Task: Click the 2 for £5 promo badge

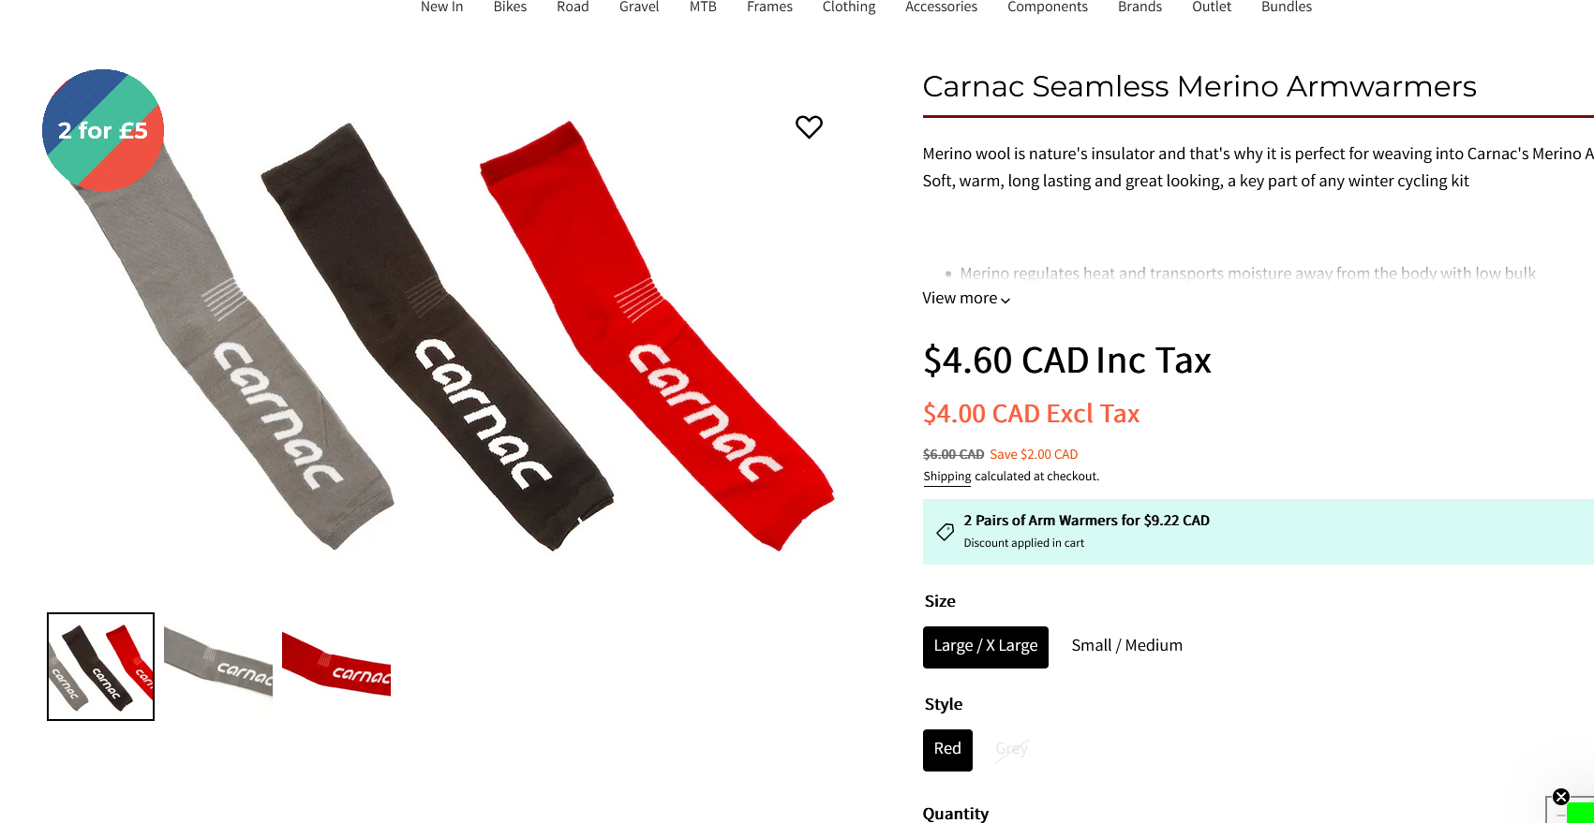Action: point(103,130)
